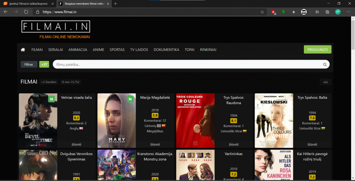Viewport: 355px width, 181px height.
Task: Click the iš viso 15,752 label
Action: click(70, 82)
